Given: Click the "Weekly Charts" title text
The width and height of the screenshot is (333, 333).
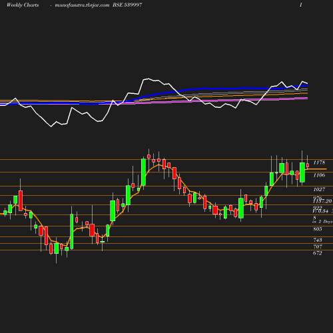Looking at the screenshot, I should (x=23, y=5).
